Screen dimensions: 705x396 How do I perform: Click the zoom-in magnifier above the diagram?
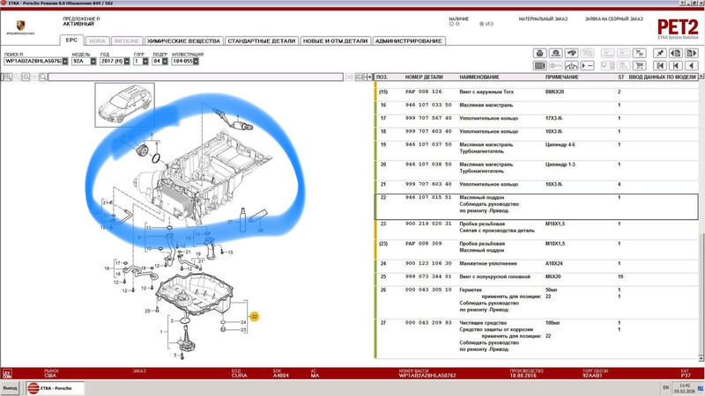[7, 77]
